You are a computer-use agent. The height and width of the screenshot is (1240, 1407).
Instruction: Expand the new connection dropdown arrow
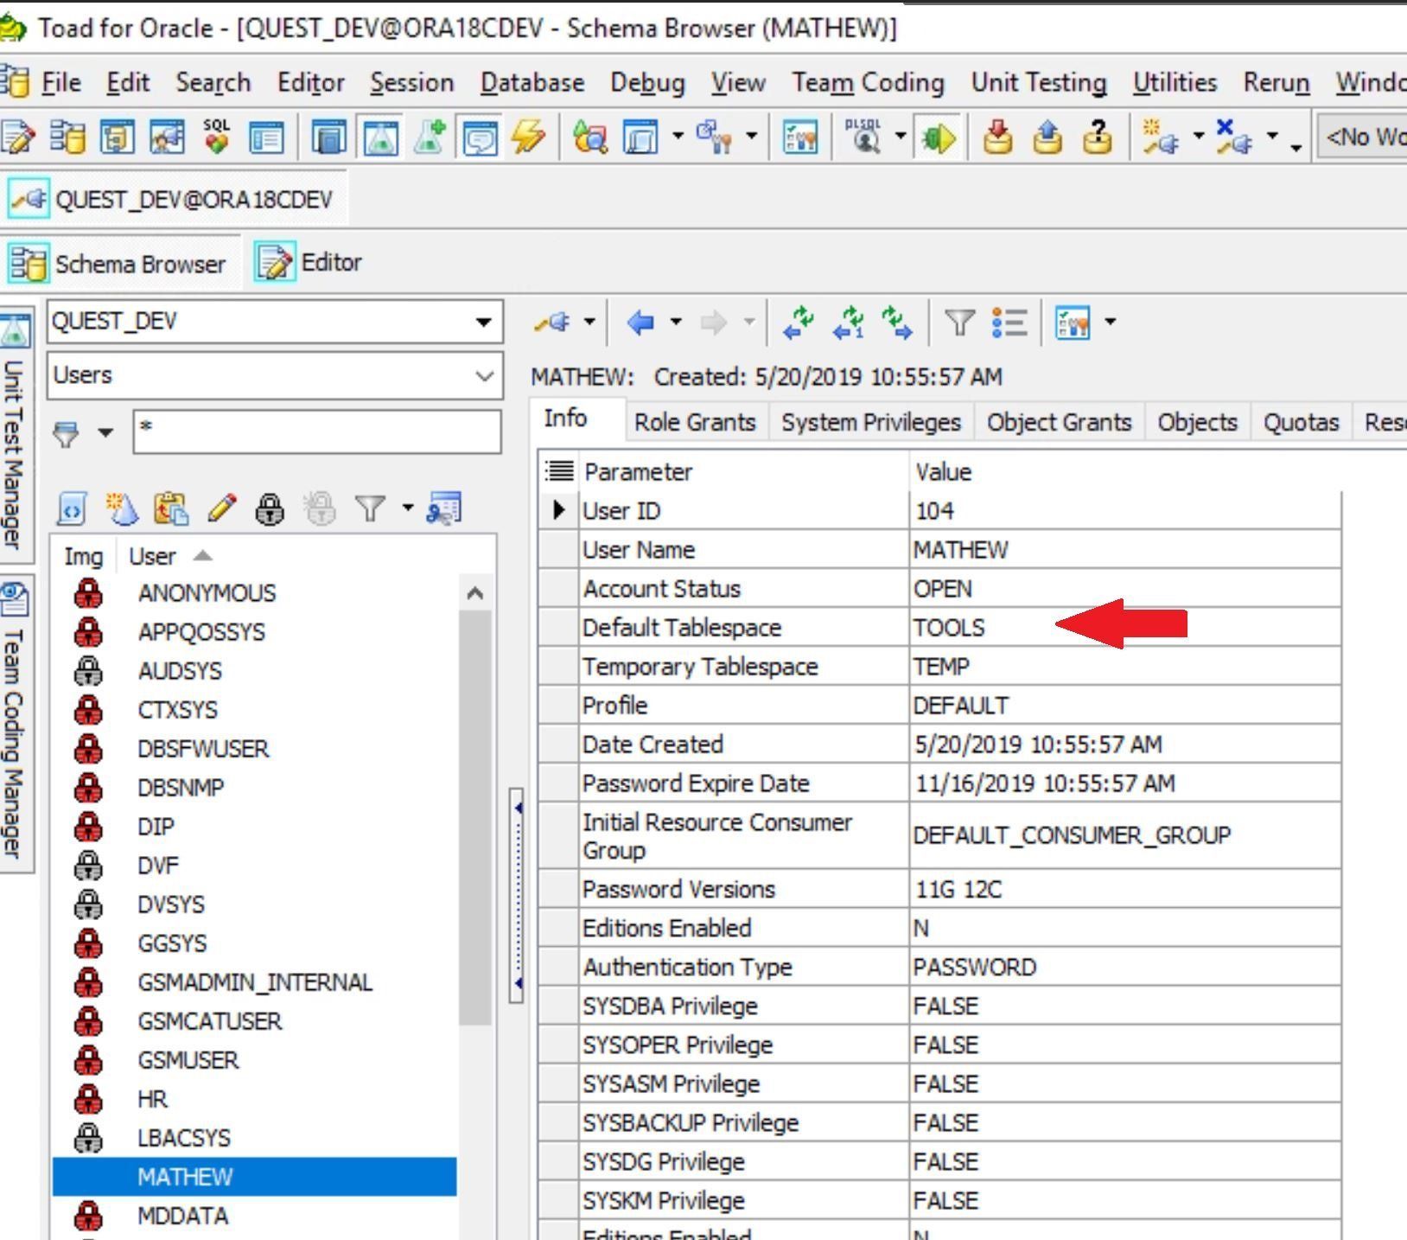pyautogui.click(x=1198, y=136)
